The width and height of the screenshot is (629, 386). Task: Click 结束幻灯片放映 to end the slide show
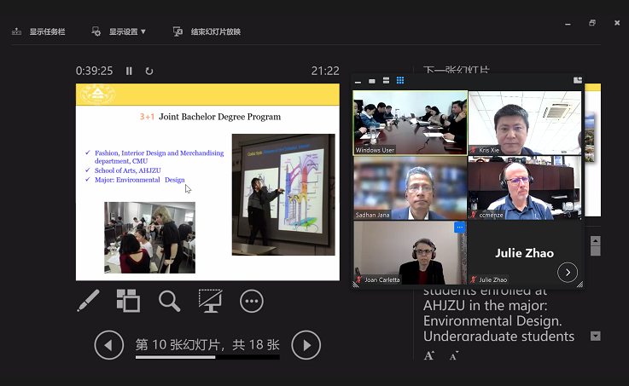207,32
